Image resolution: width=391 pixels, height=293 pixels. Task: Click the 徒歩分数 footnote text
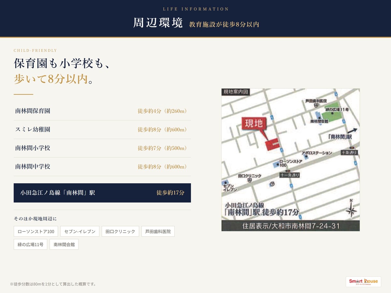click(x=53, y=284)
